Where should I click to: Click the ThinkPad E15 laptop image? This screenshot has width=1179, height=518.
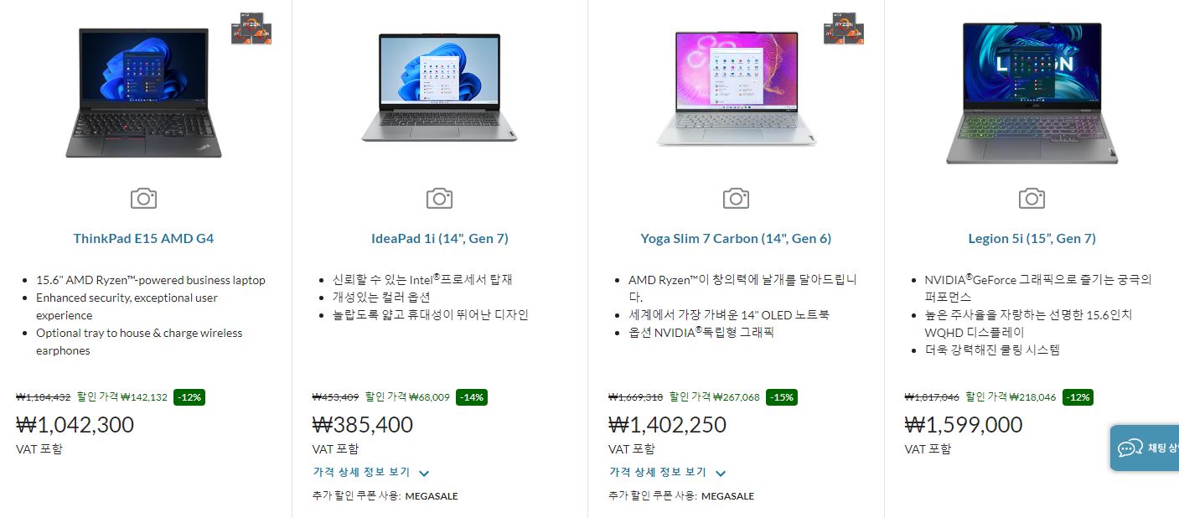143,92
